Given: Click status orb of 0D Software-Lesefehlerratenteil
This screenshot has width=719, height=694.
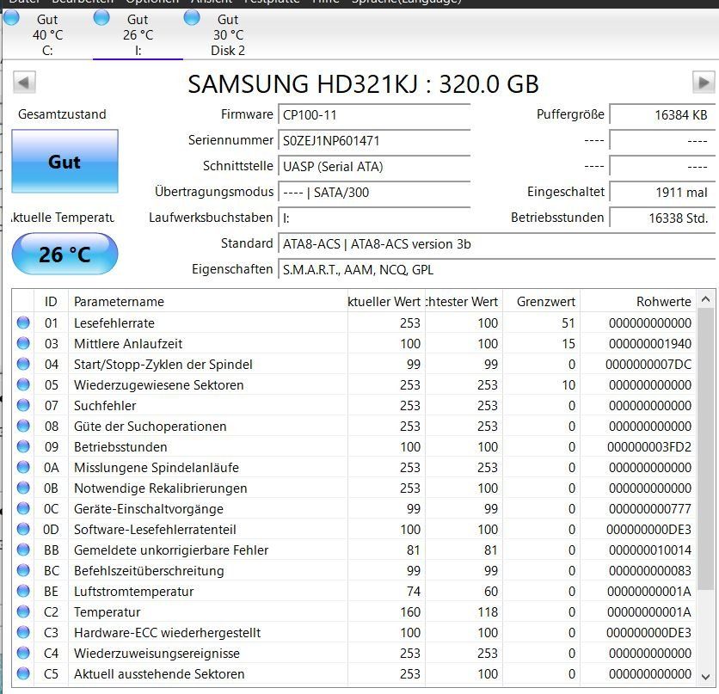Looking at the screenshot, I should point(23,529).
